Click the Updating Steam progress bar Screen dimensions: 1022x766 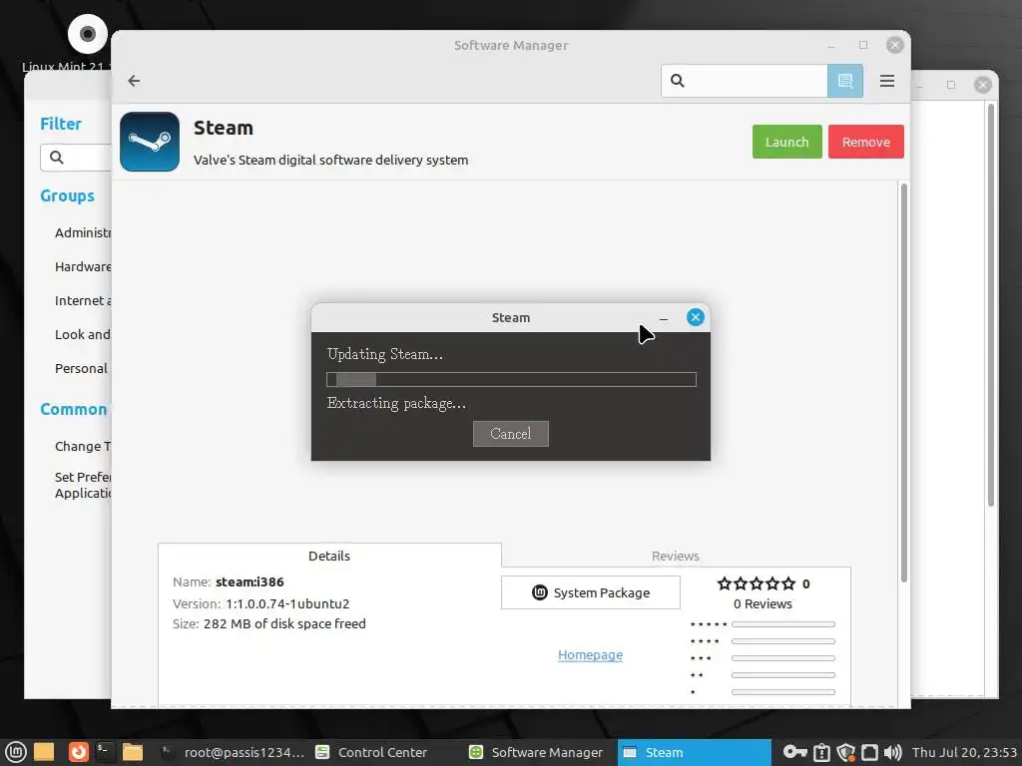pos(511,379)
